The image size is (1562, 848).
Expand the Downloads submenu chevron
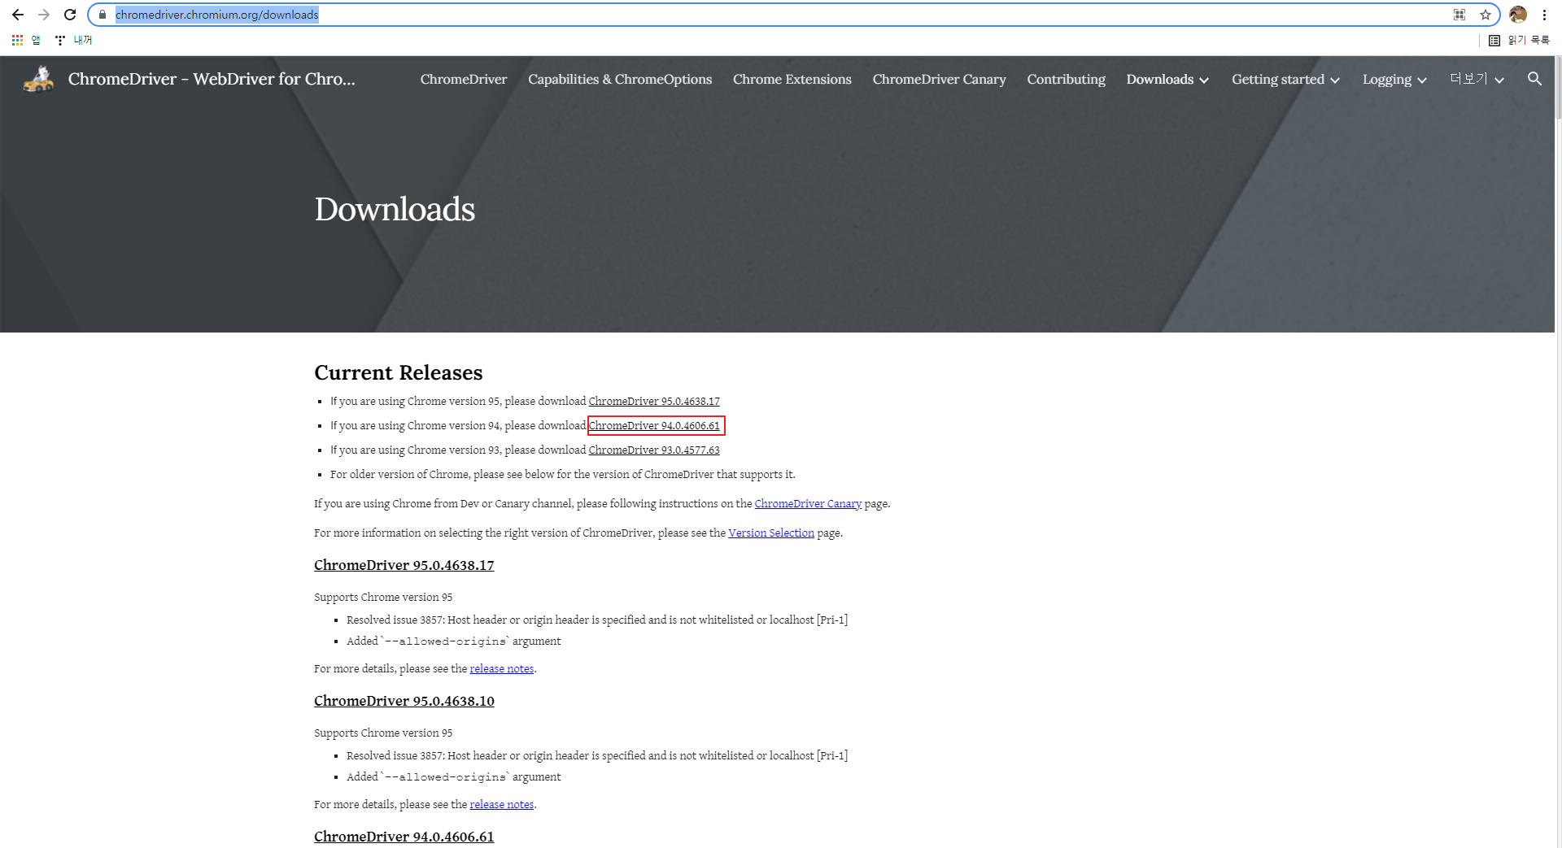point(1204,80)
